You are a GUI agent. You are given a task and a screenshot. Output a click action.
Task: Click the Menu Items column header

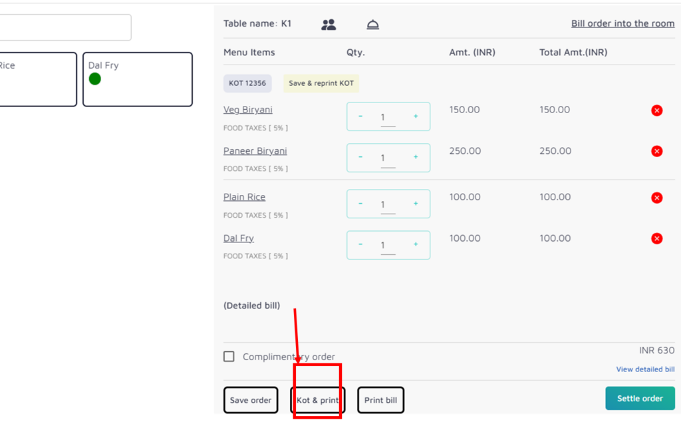click(x=249, y=52)
